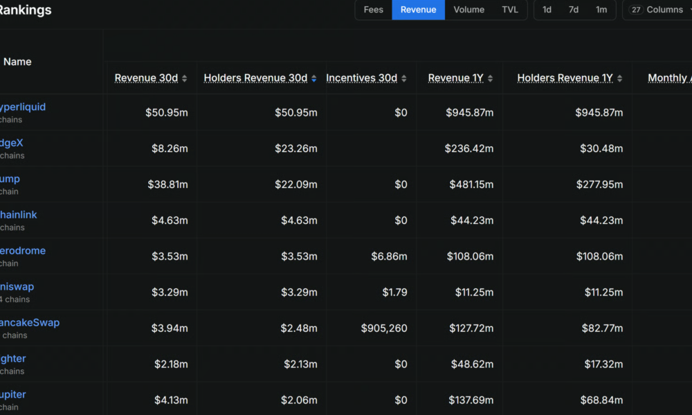Open the Chainlink protocol link
The height and width of the screenshot is (415, 692).
point(18,215)
